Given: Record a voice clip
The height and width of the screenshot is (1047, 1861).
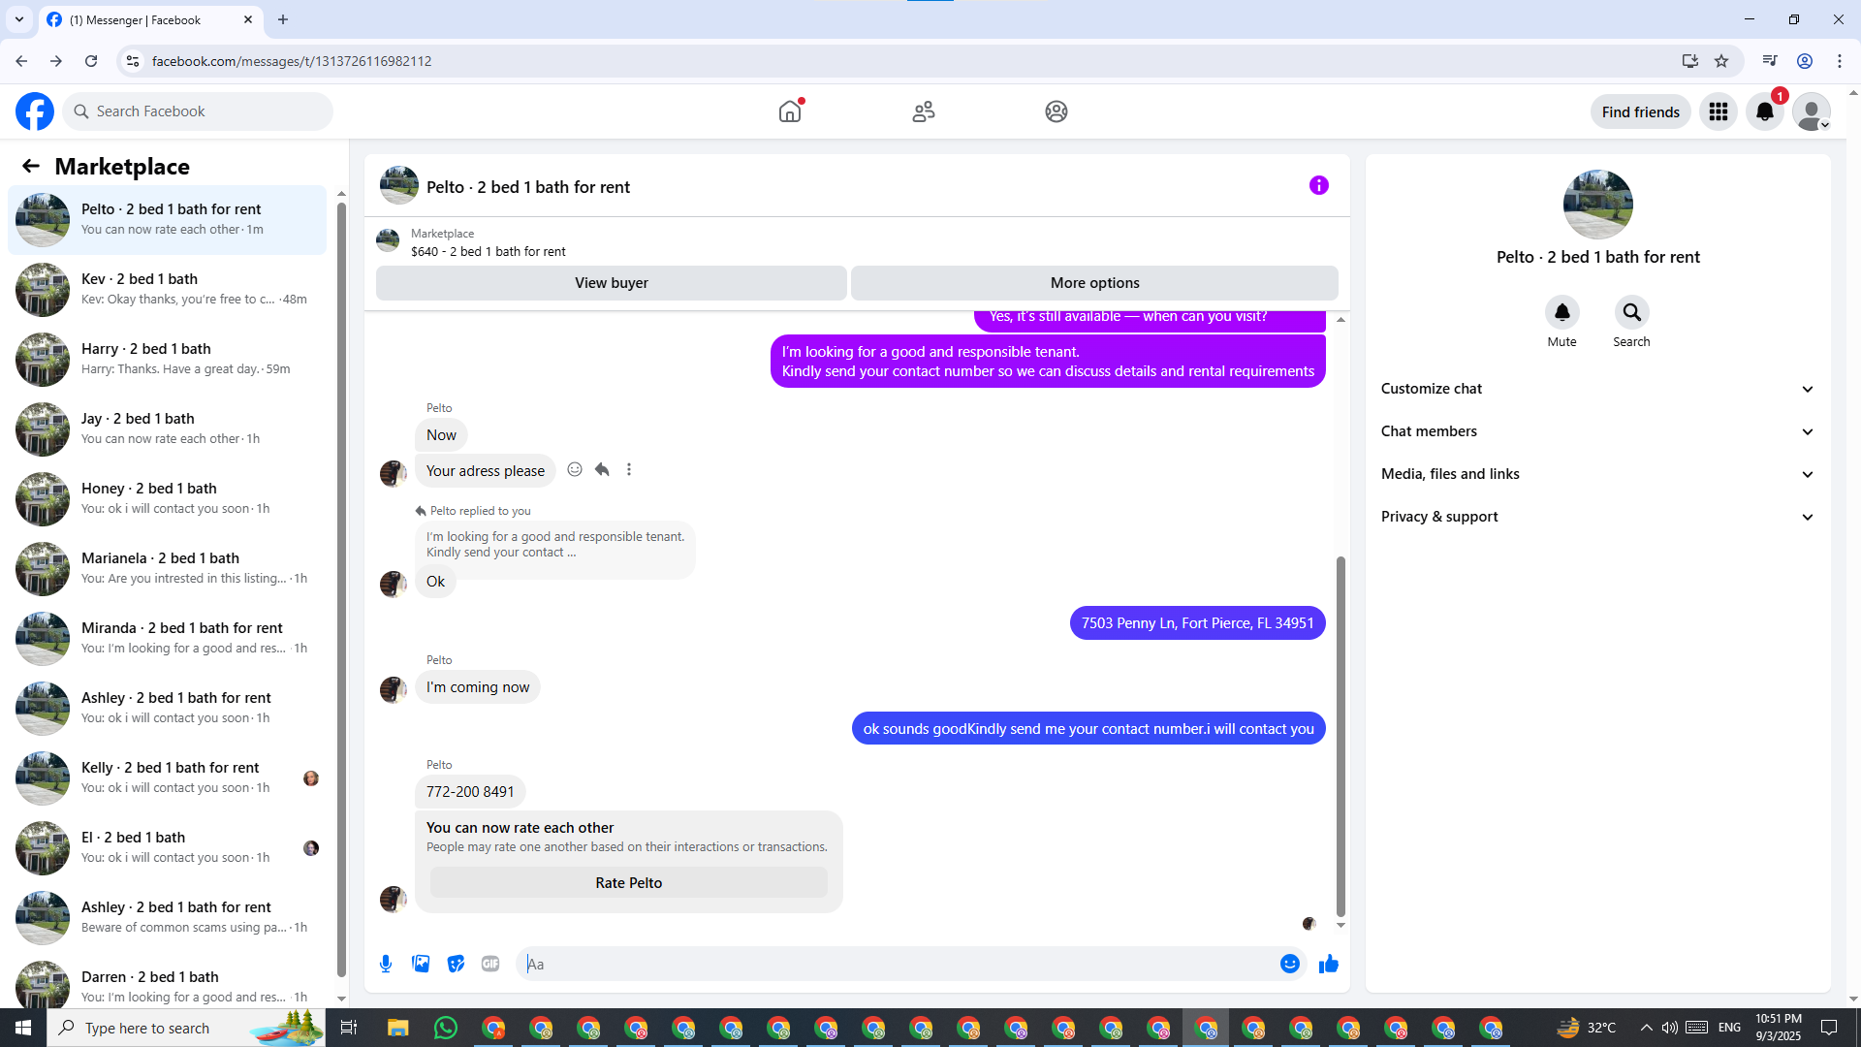Looking at the screenshot, I should click(x=386, y=964).
